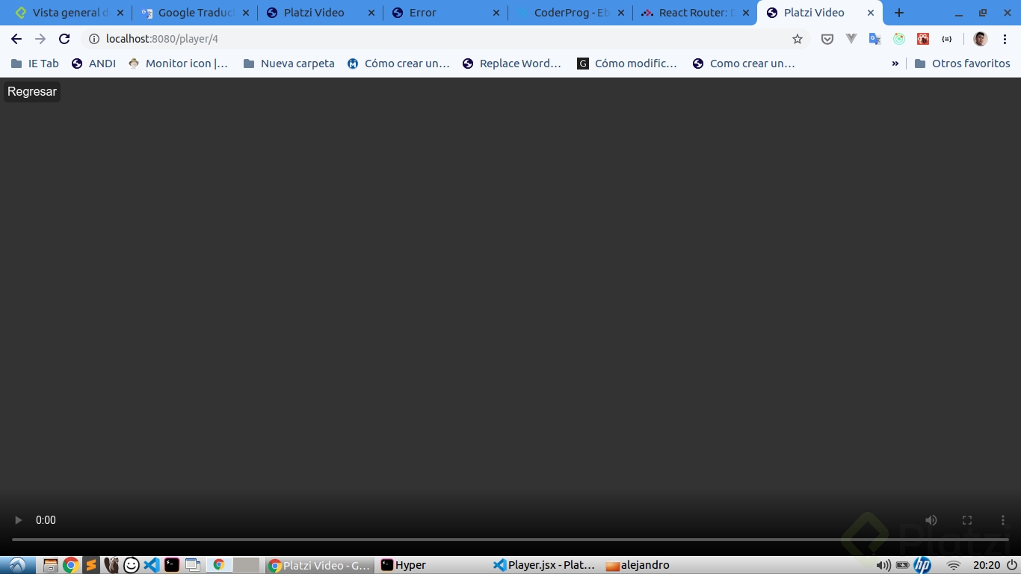Launch Visual Studio Code from the taskbar
Image resolution: width=1021 pixels, height=574 pixels.
[x=151, y=565]
